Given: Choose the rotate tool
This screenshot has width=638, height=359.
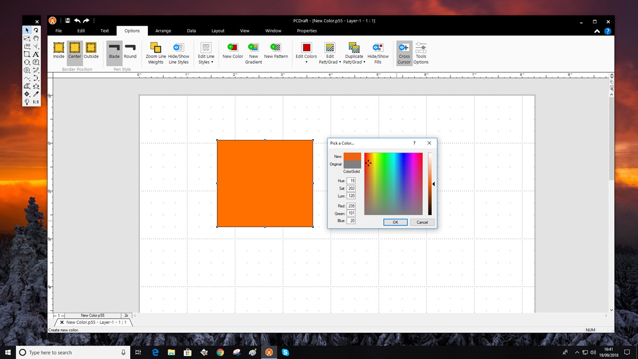Looking at the screenshot, I should click(x=36, y=30).
